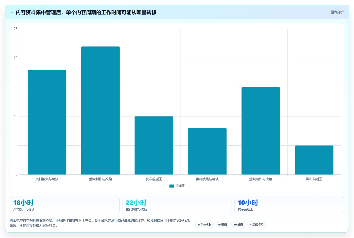Click the 指标值 legend color swatch

click(x=172, y=186)
